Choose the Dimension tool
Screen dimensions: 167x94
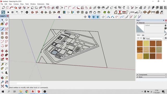pos(6,64)
